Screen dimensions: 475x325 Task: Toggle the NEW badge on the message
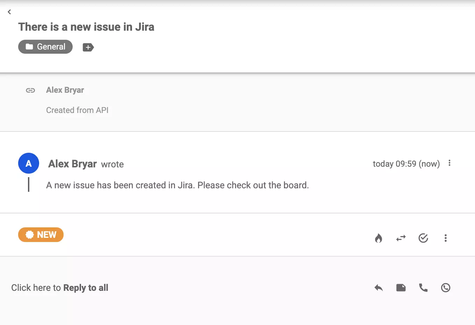pos(41,235)
